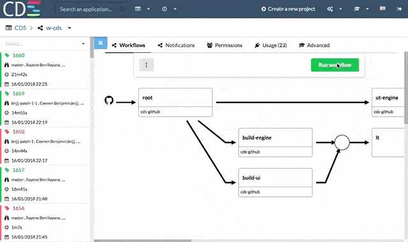Click GitHub hook icon

click(109, 101)
